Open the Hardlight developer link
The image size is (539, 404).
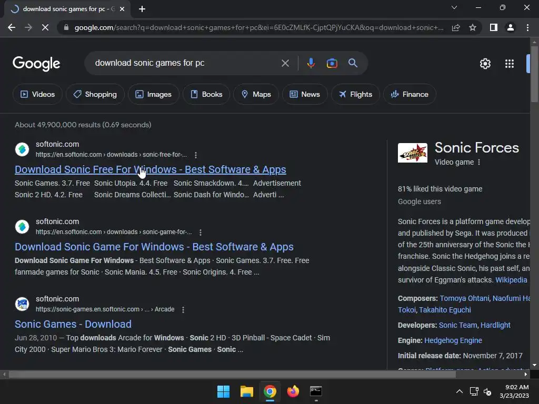495,325
